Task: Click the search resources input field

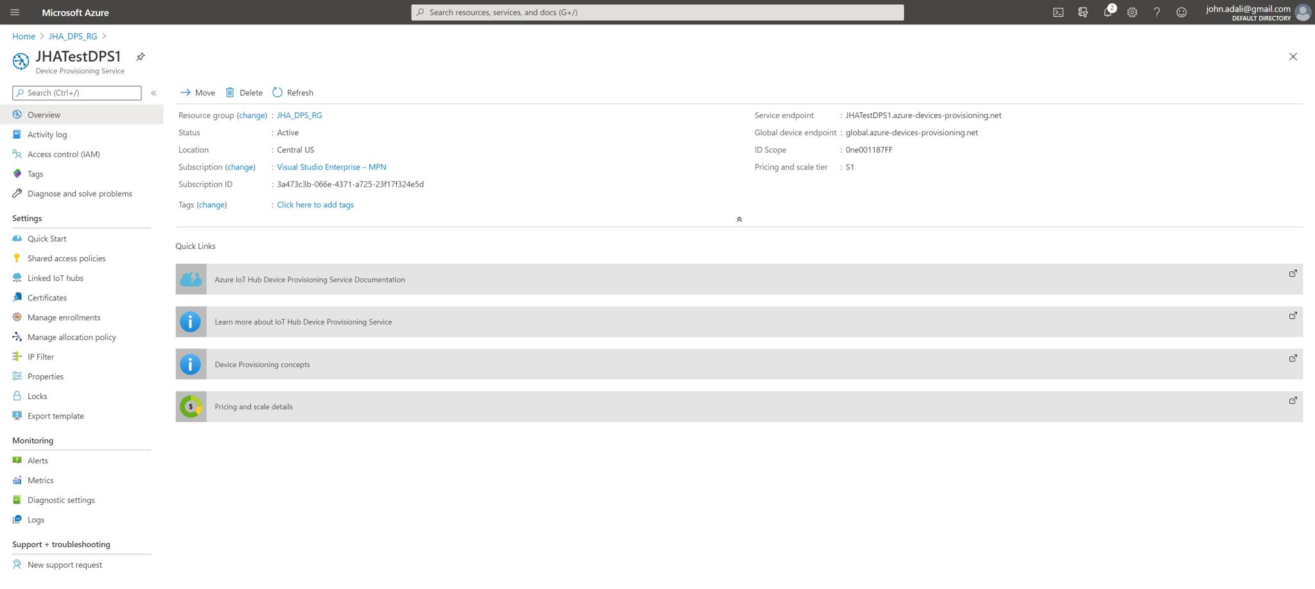Action: [656, 12]
